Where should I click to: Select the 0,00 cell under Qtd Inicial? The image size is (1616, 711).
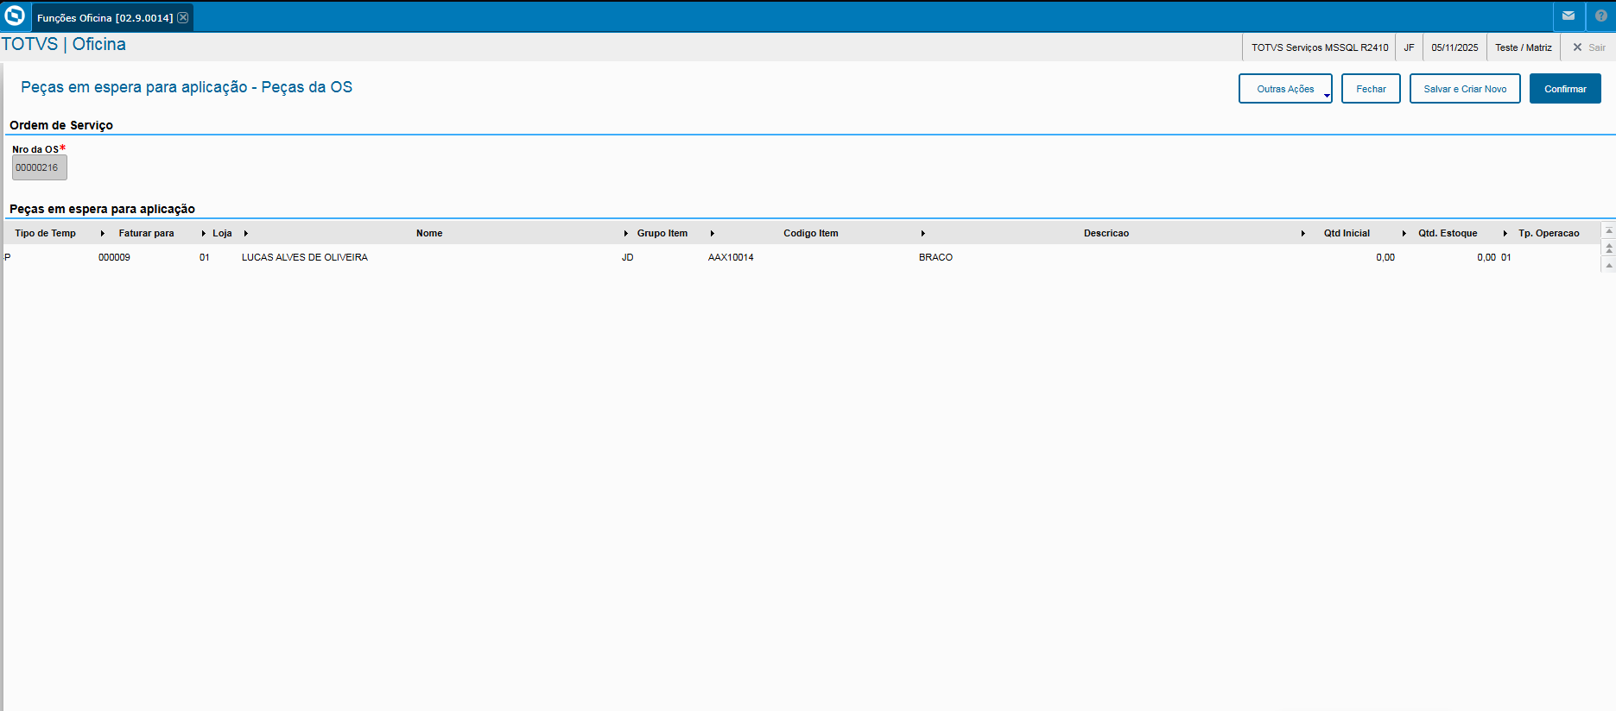tap(1385, 257)
